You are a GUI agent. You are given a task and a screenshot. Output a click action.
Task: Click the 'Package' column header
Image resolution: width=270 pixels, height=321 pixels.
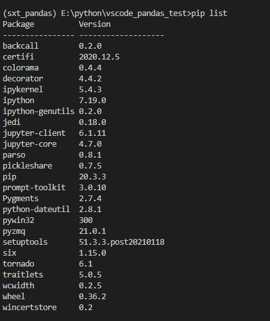click(19, 24)
